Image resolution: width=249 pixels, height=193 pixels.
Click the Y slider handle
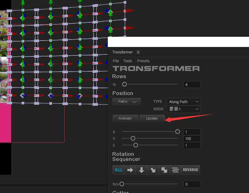[133, 138]
